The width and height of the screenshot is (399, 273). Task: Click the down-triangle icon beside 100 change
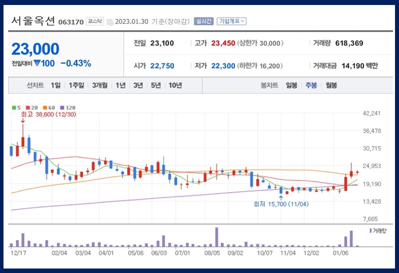tap(37, 63)
